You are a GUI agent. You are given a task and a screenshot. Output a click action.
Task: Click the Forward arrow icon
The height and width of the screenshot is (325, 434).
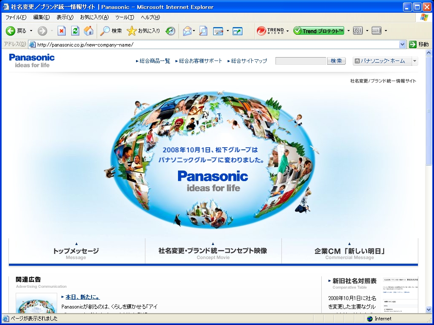click(42, 30)
